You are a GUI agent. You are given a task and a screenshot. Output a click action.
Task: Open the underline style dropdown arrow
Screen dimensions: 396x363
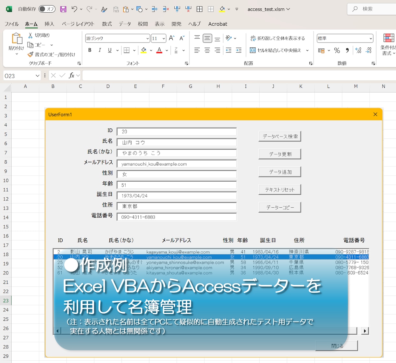117,50
